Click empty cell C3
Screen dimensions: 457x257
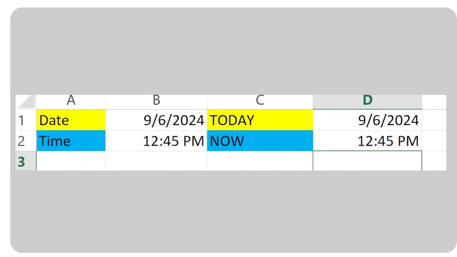(x=260, y=161)
